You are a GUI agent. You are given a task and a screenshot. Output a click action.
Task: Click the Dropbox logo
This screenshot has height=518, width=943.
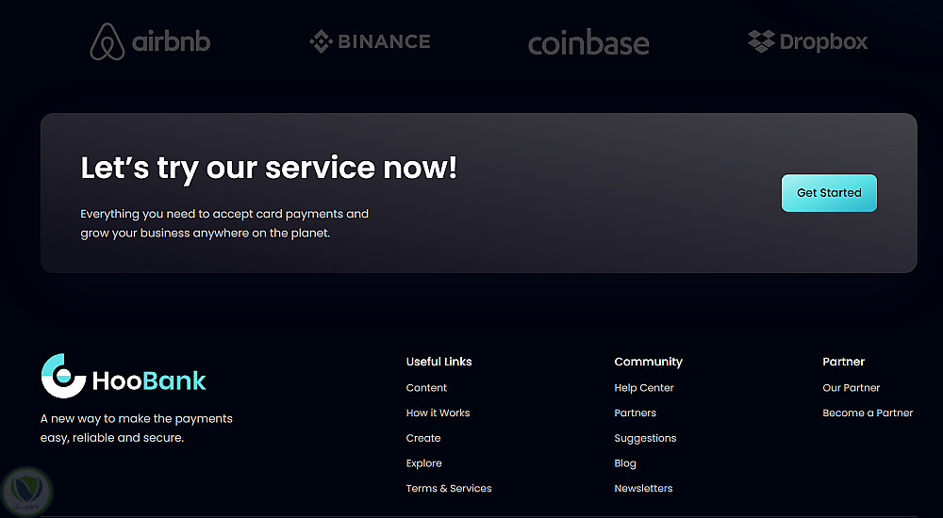807,41
